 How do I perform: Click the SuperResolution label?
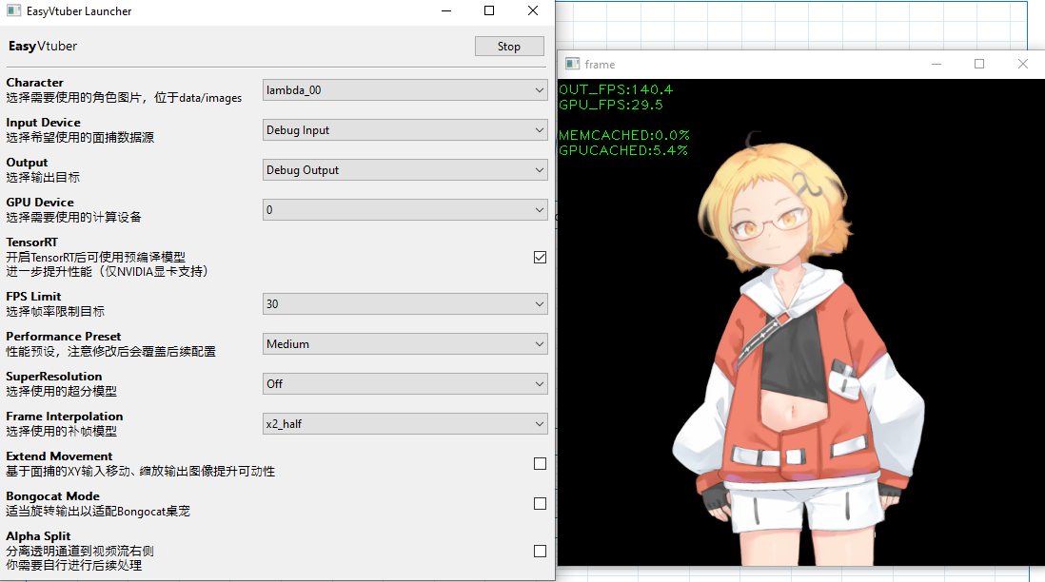tap(54, 377)
